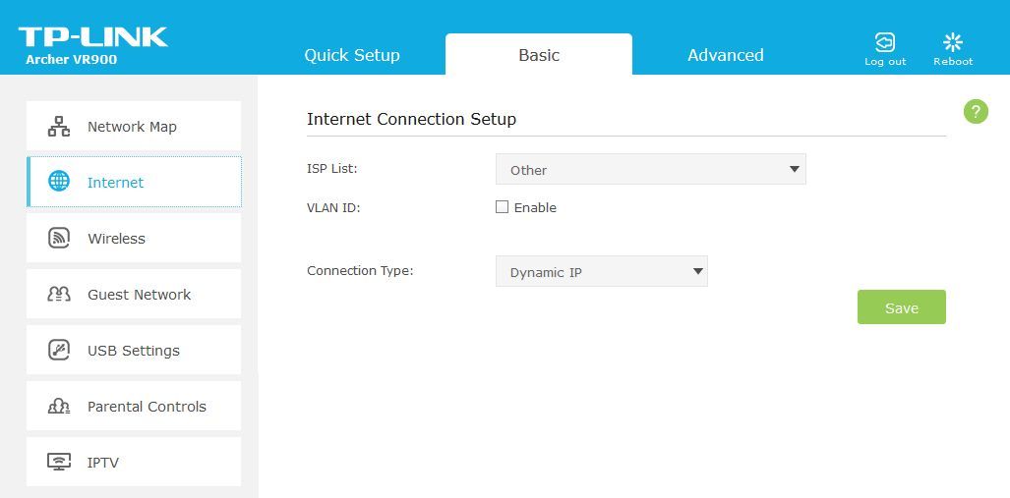Open the green help question mark

(x=976, y=111)
